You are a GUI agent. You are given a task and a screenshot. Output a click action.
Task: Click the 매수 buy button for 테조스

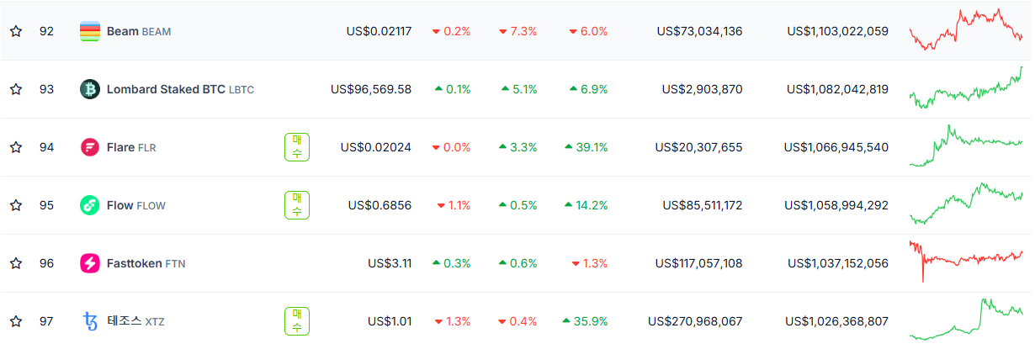(296, 321)
